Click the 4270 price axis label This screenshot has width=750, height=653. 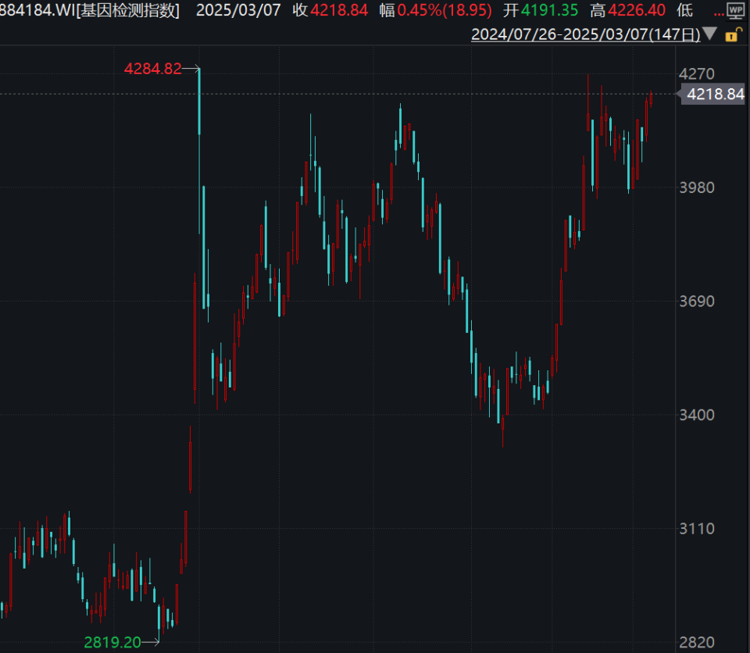[697, 74]
